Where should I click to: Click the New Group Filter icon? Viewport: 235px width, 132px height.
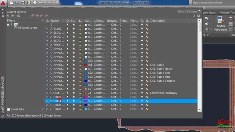(12, 16)
